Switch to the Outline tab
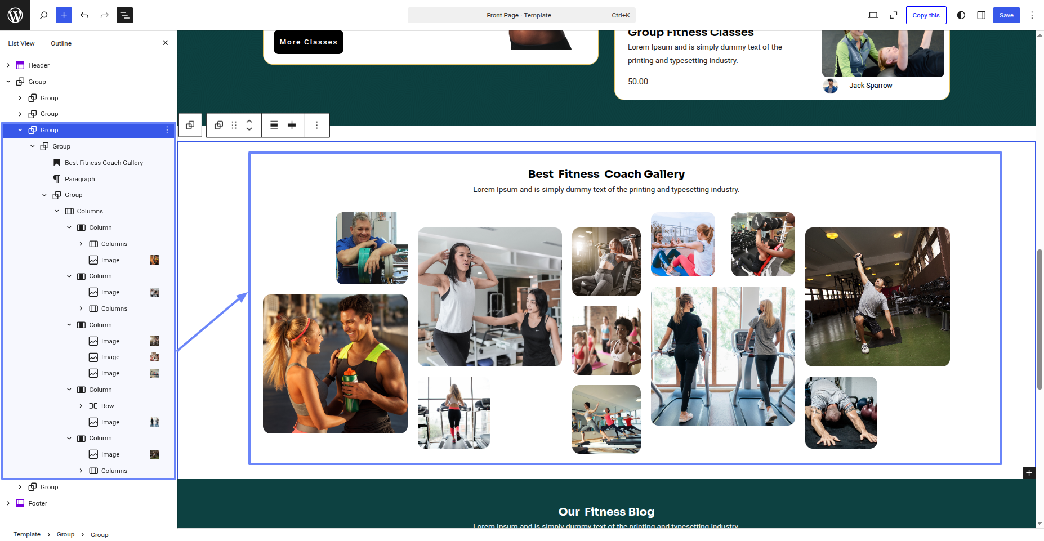 [x=61, y=43]
